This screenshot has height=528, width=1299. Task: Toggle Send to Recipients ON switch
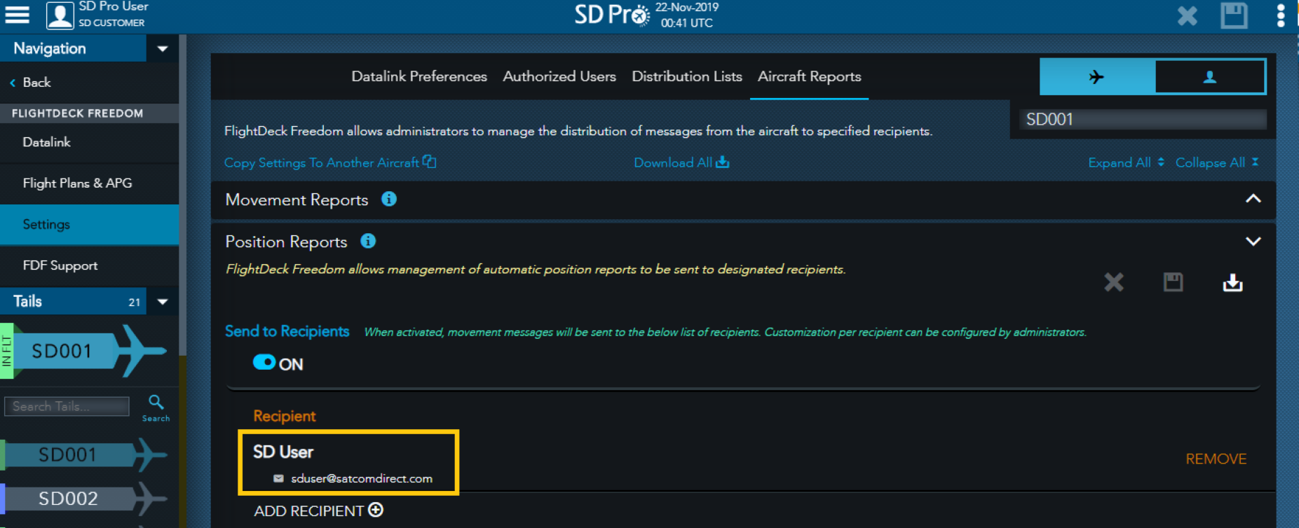coord(264,362)
